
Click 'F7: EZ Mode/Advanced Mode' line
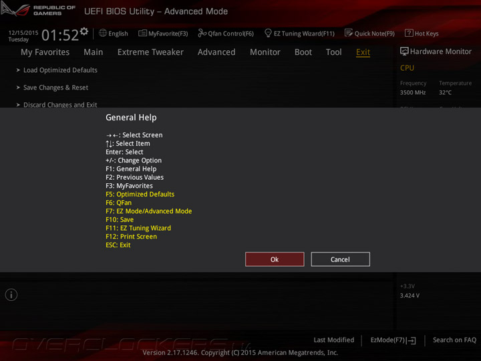tap(149, 211)
